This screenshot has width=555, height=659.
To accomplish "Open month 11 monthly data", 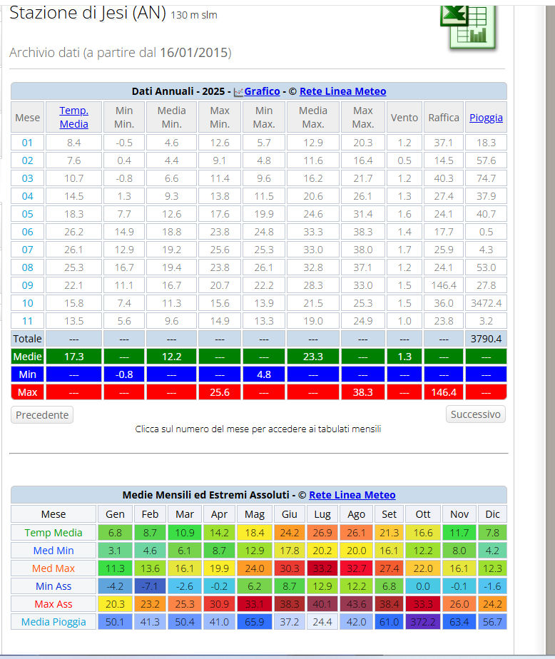I will (27, 321).
